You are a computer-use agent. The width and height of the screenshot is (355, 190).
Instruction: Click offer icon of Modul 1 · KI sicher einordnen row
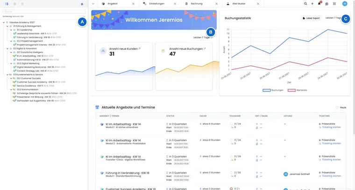click(x=102, y=124)
